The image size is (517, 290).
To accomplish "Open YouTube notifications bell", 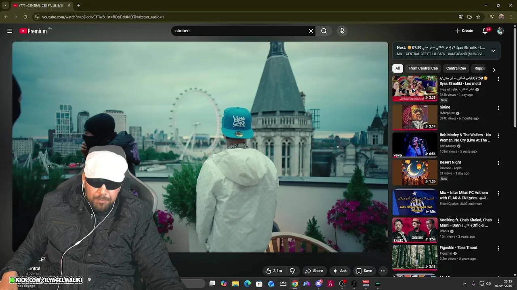I will [x=485, y=31].
